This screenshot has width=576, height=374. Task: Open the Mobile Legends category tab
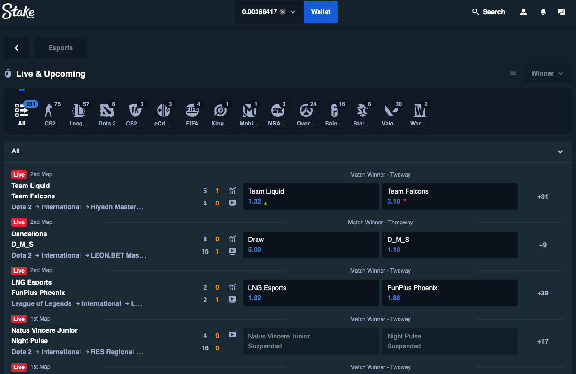click(249, 114)
